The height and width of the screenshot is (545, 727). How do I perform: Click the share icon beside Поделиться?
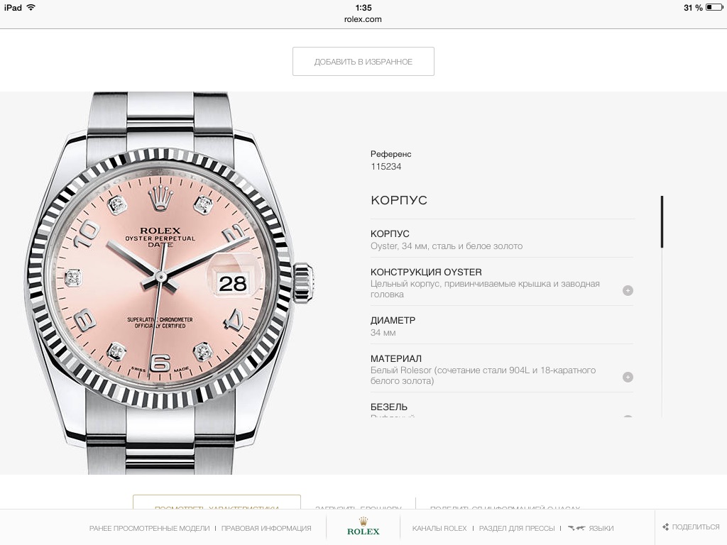pos(665,527)
